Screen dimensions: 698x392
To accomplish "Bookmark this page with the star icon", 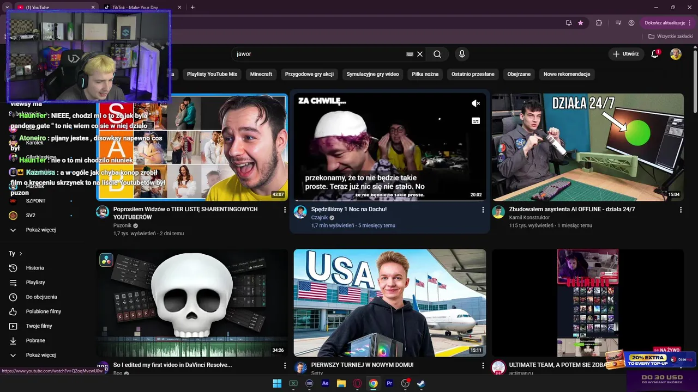I will 581,23.
